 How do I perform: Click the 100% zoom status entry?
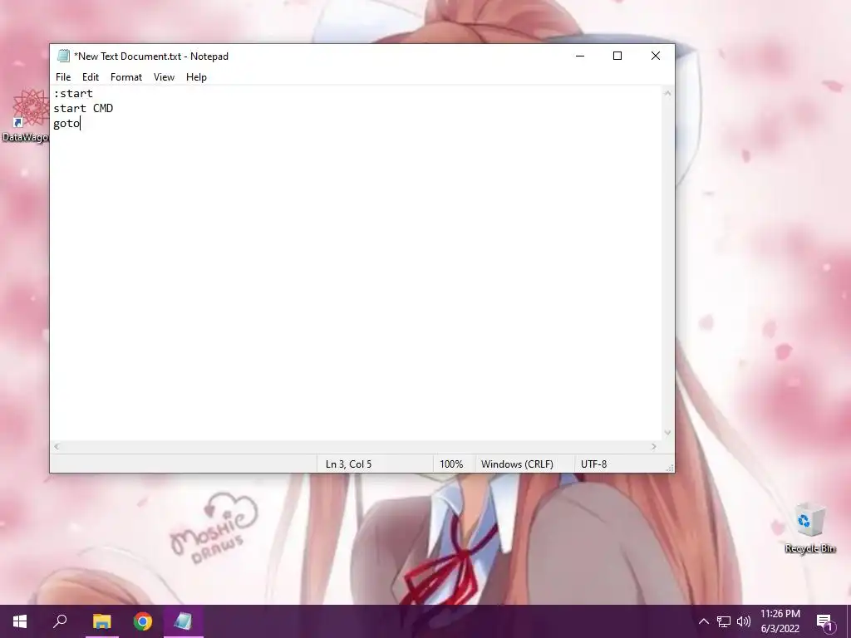click(451, 464)
